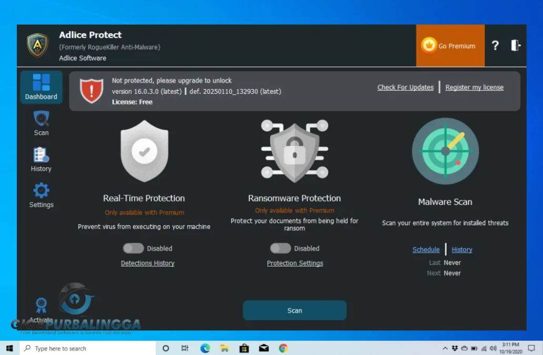Screen dimensions: 543x355
Task: Click the Check For Updates link
Action: coord(405,88)
